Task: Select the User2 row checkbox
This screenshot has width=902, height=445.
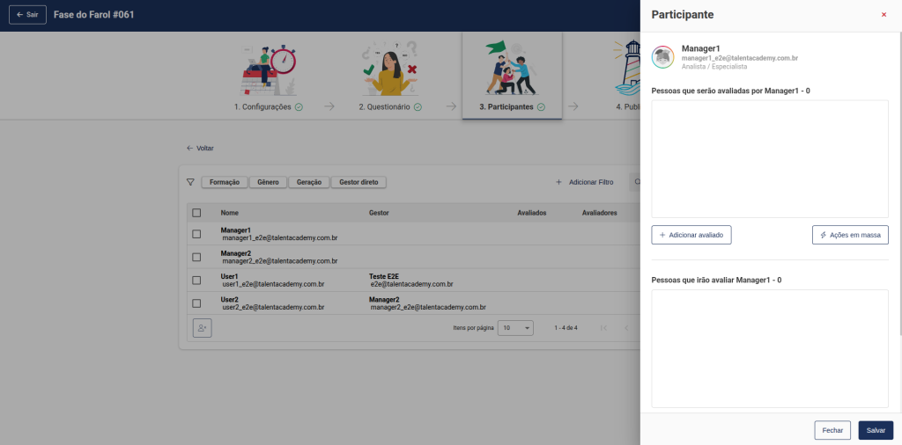Action: tap(196, 303)
